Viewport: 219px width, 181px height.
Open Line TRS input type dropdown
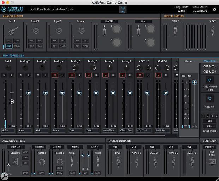[109, 21]
